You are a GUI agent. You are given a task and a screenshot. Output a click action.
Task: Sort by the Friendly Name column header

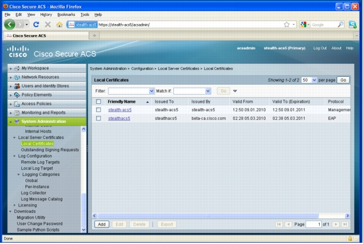pyautogui.click(x=121, y=101)
